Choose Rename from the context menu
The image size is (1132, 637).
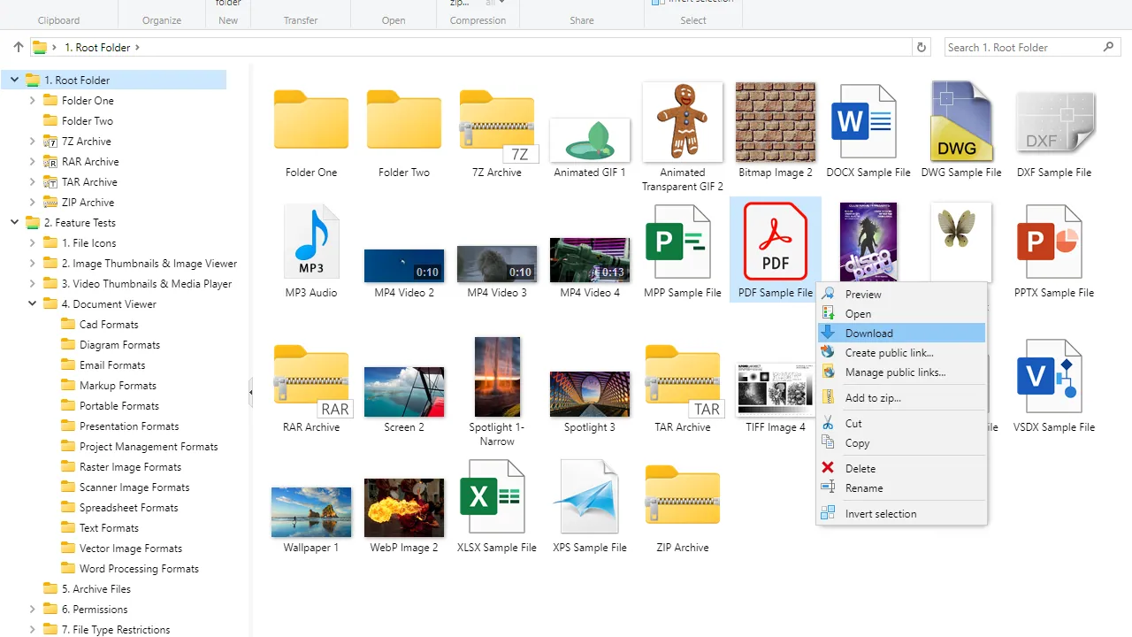(901, 487)
